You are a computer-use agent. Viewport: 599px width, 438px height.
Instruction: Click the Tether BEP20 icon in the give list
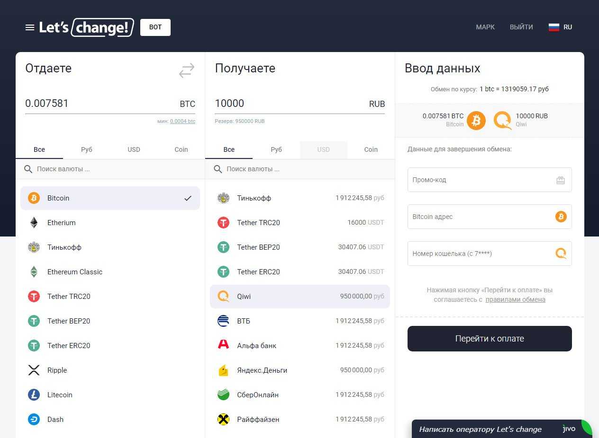coord(34,321)
